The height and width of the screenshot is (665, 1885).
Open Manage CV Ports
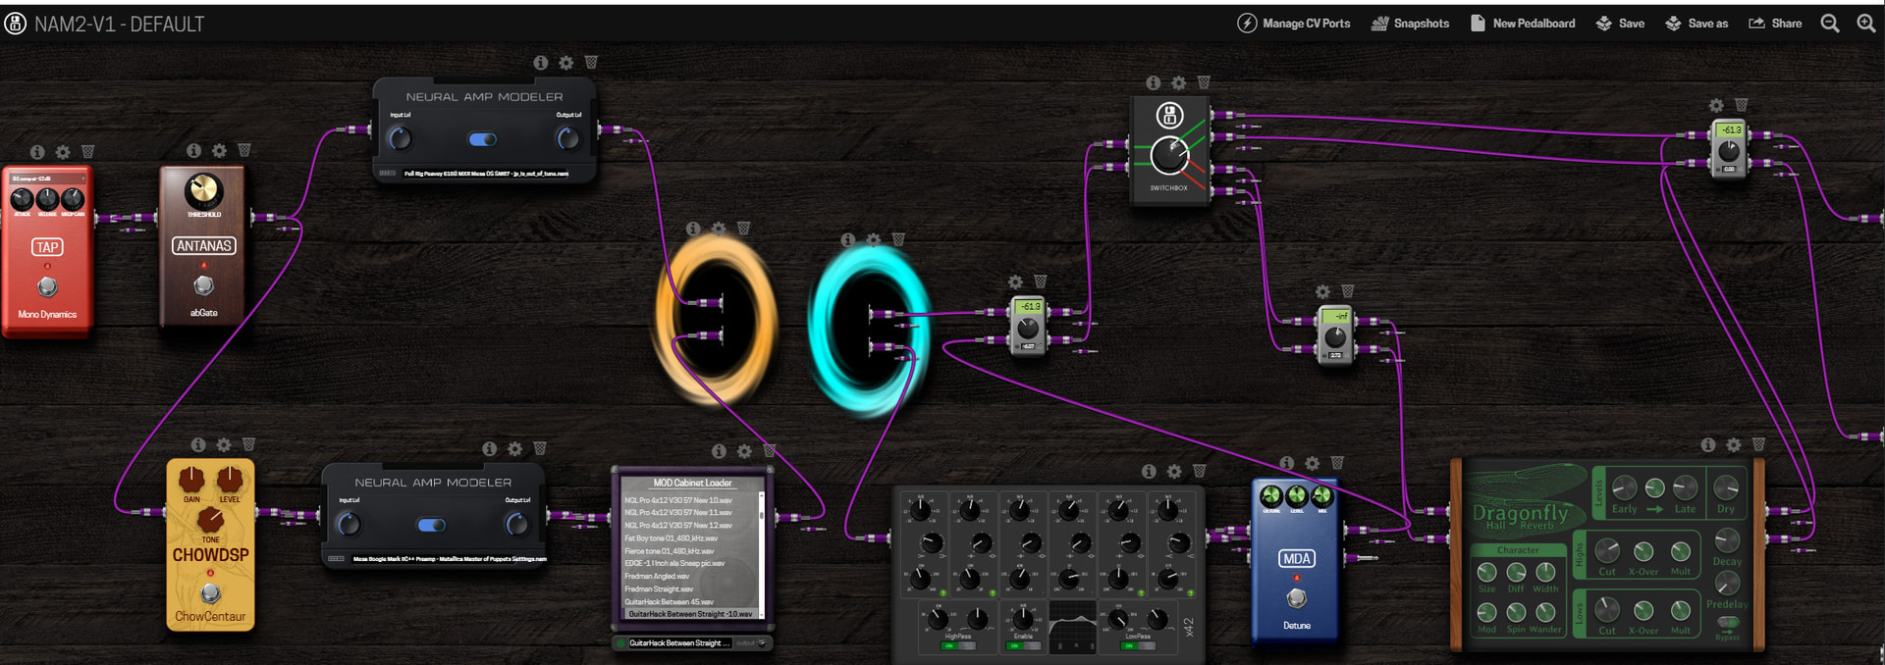(1294, 24)
